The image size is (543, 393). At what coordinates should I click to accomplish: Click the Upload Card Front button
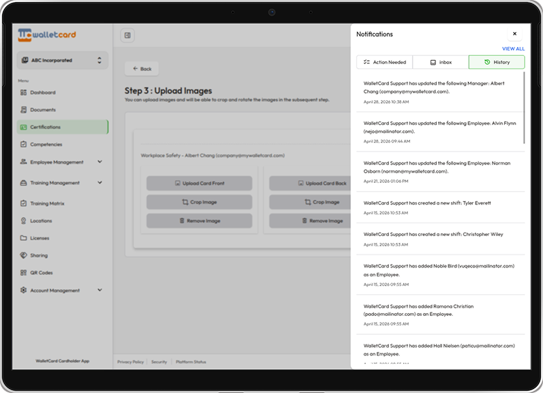(199, 183)
